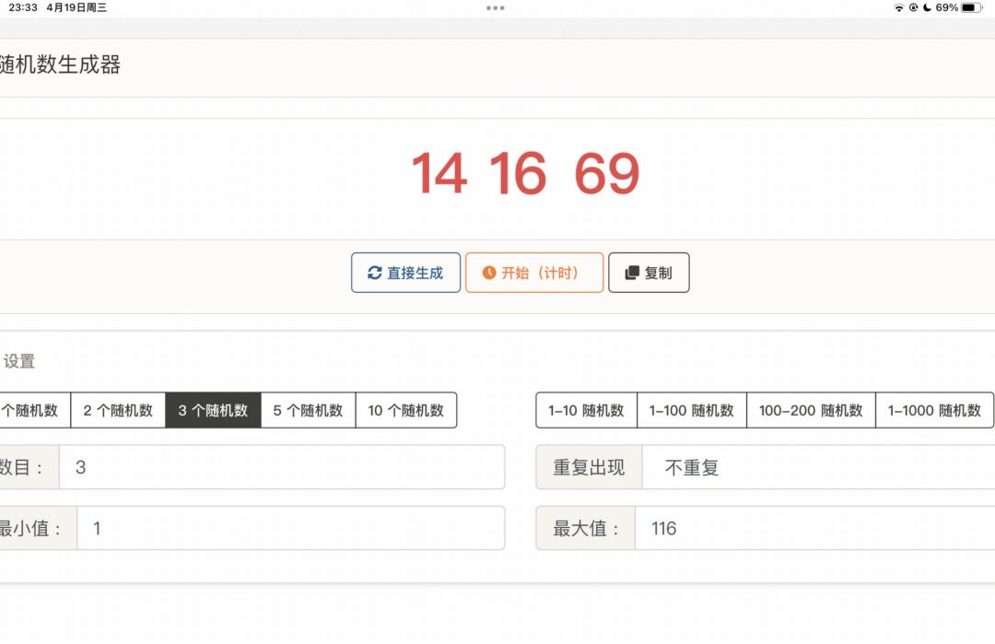Click the generated number 69
Screen dimensions: 995x644
point(606,173)
